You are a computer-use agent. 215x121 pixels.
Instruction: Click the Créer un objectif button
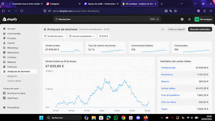(176, 29)
